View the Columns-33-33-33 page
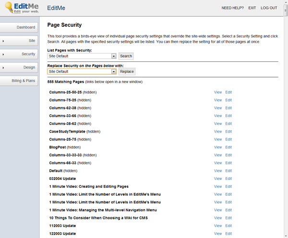 pyautogui.click(x=218, y=155)
